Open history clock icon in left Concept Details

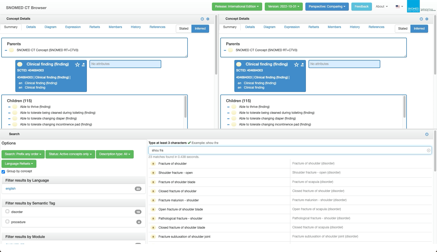pos(202,19)
